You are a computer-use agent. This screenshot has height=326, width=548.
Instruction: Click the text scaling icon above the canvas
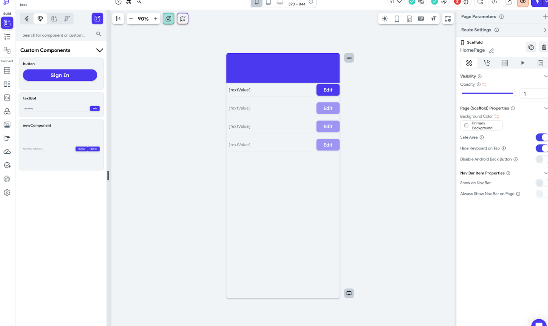pyautogui.click(x=433, y=19)
